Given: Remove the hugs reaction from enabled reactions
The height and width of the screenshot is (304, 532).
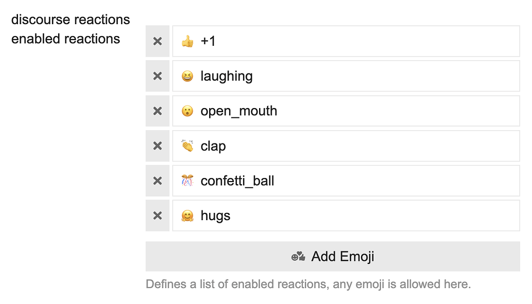Looking at the screenshot, I should pyautogui.click(x=157, y=216).
